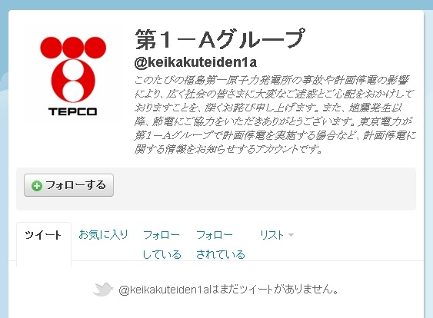Expand the small arrow beside リスト
Image resolution: width=433 pixels, height=318 pixels.
point(291,235)
